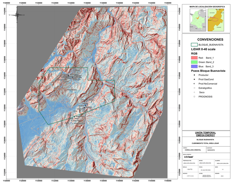232x182 pixels.
Task: Click the Prod GasCond legend symbol
Action: coord(194,79)
